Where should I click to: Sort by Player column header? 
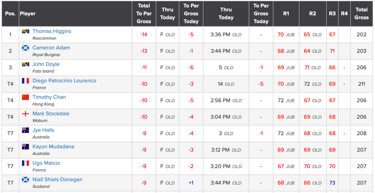(x=28, y=14)
